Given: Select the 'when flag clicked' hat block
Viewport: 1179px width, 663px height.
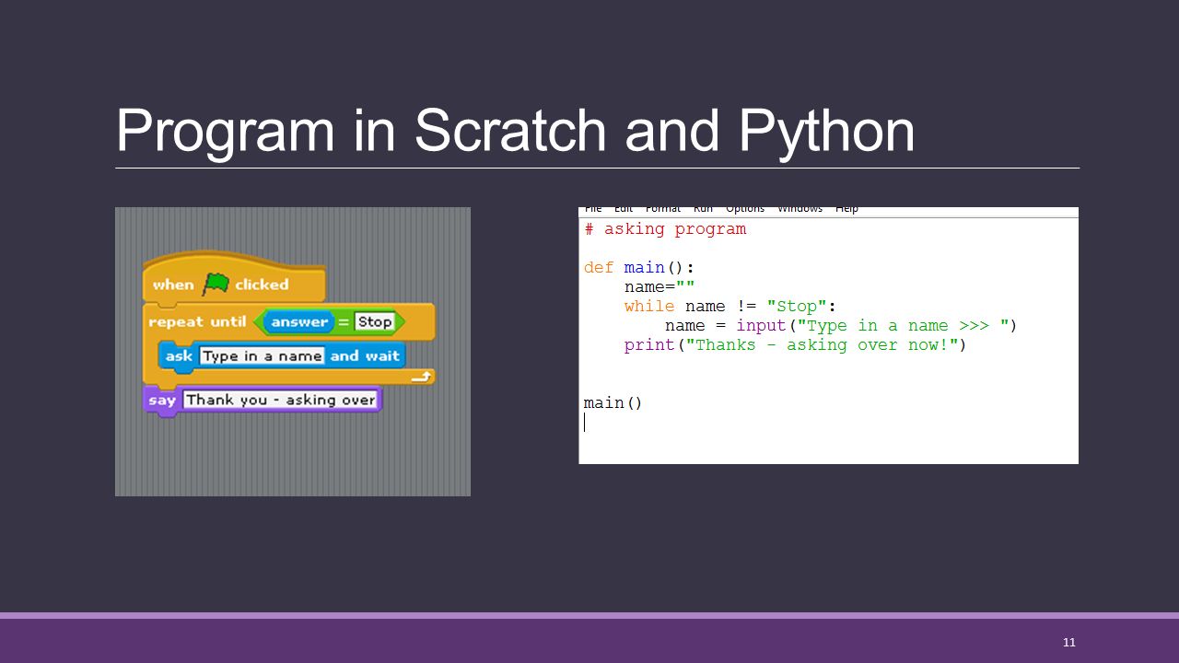Looking at the screenshot, I should coord(234,277).
